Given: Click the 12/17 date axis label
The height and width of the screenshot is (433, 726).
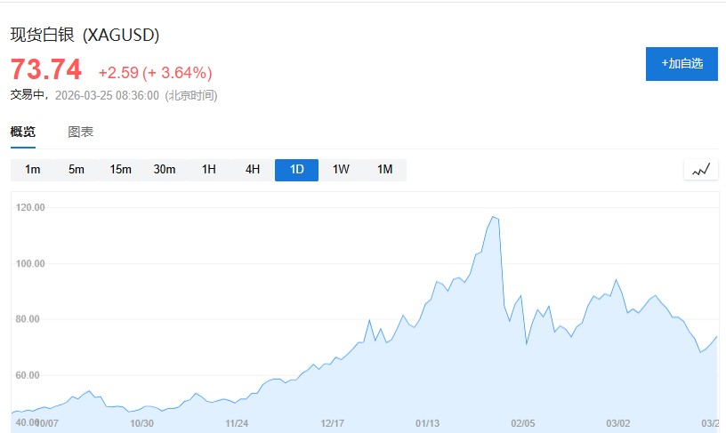Looking at the screenshot, I should tap(332, 423).
